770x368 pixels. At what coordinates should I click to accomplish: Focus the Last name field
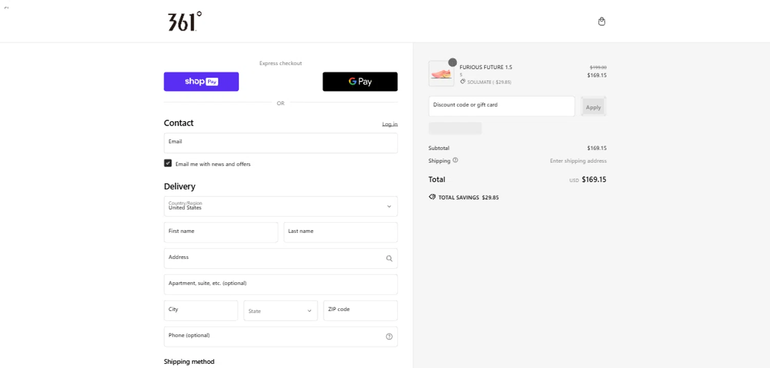pos(341,233)
